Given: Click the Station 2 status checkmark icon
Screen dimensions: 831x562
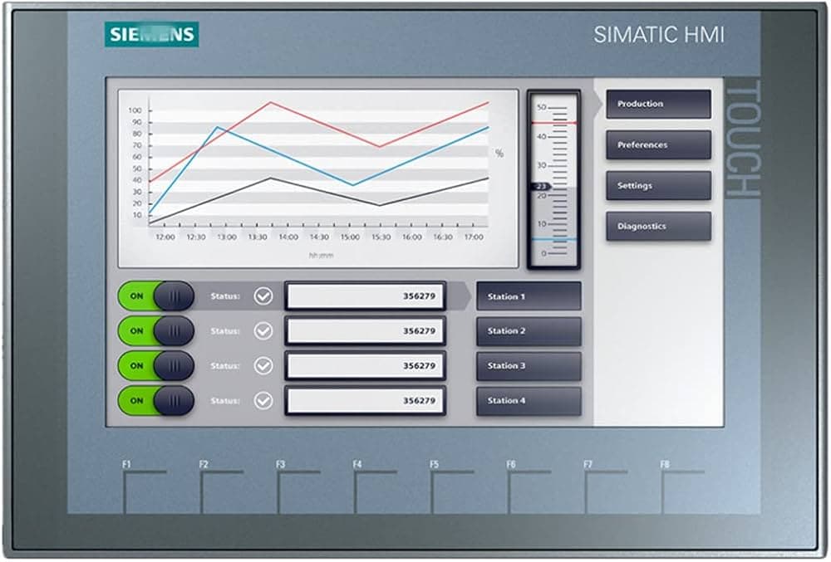Looking at the screenshot, I should (263, 331).
